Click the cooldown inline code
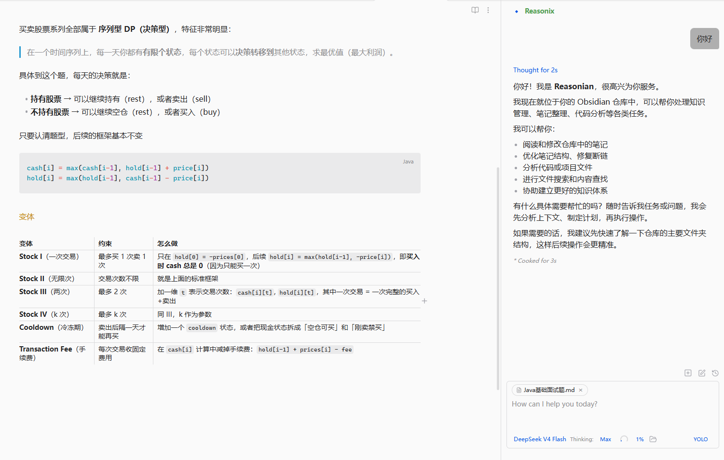 click(202, 328)
